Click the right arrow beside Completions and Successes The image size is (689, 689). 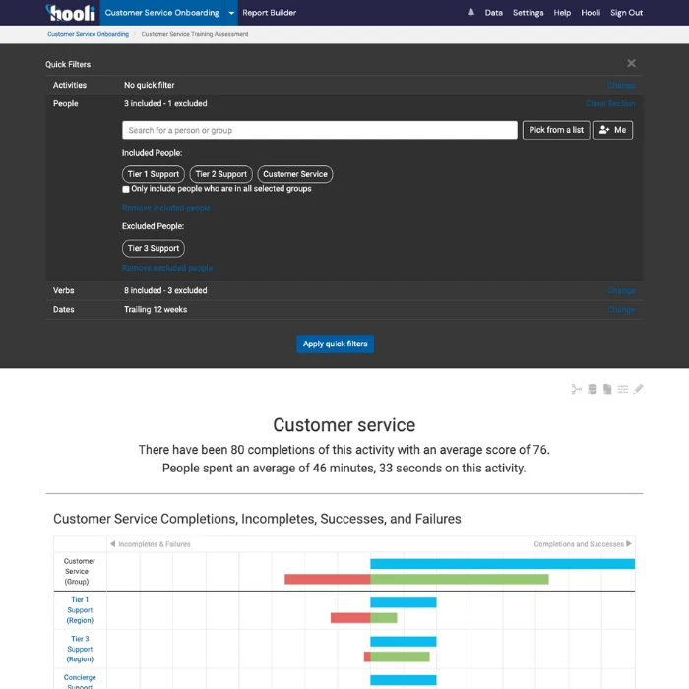[629, 544]
